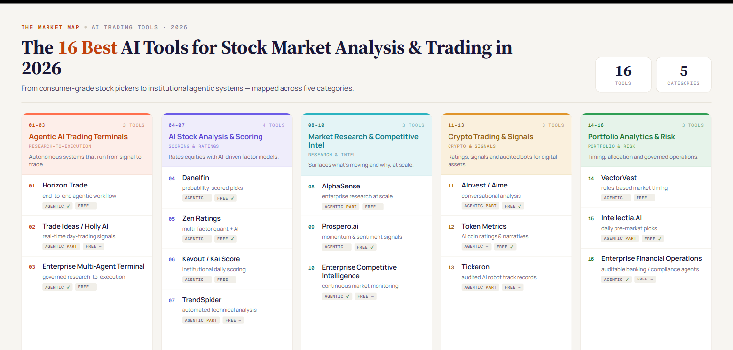Click the 16 Tools counter box
733x350 pixels.
point(623,74)
